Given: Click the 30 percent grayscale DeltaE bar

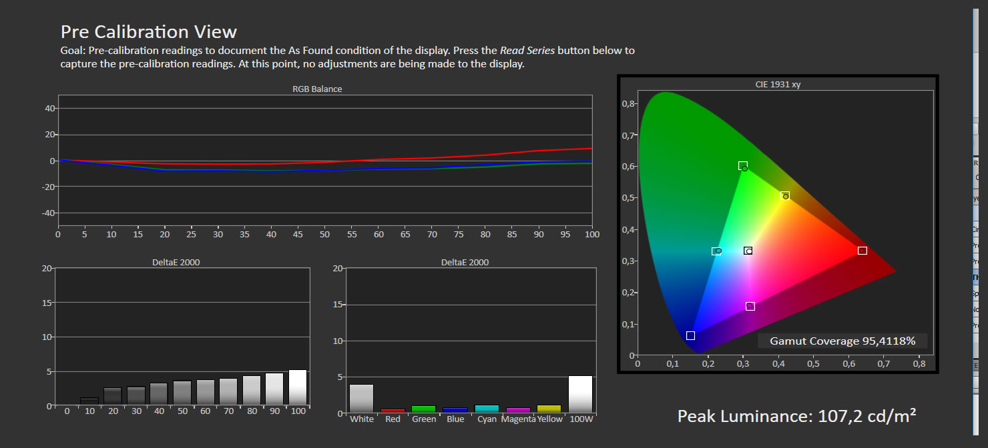Looking at the screenshot, I should point(136,395).
